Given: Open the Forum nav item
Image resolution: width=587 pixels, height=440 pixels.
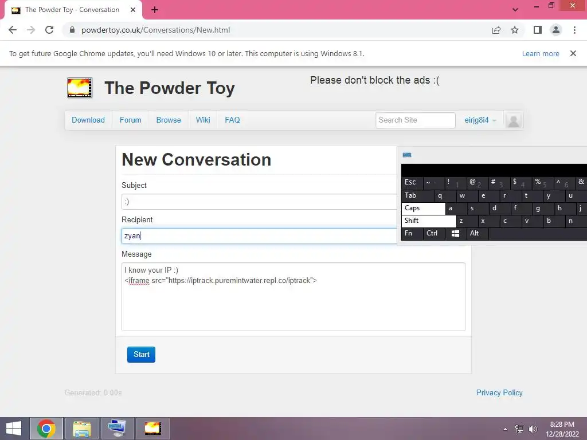Looking at the screenshot, I should (x=130, y=120).
